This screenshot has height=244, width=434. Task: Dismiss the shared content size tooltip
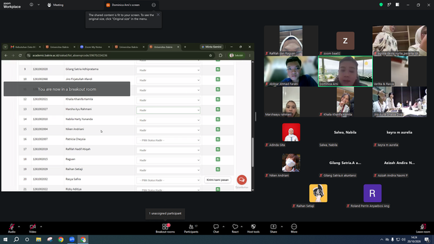158,15
